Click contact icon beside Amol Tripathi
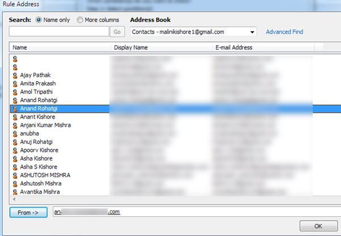This screenshot has height=236, width=341. tap(15, 92)
